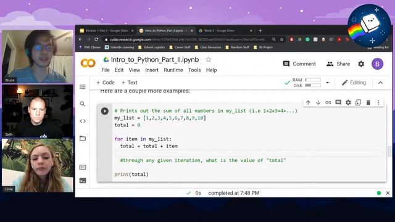Click the green connection status dot

click(378, 193)
